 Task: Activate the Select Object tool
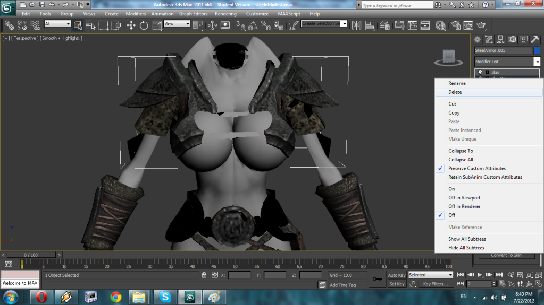point(78,25)
